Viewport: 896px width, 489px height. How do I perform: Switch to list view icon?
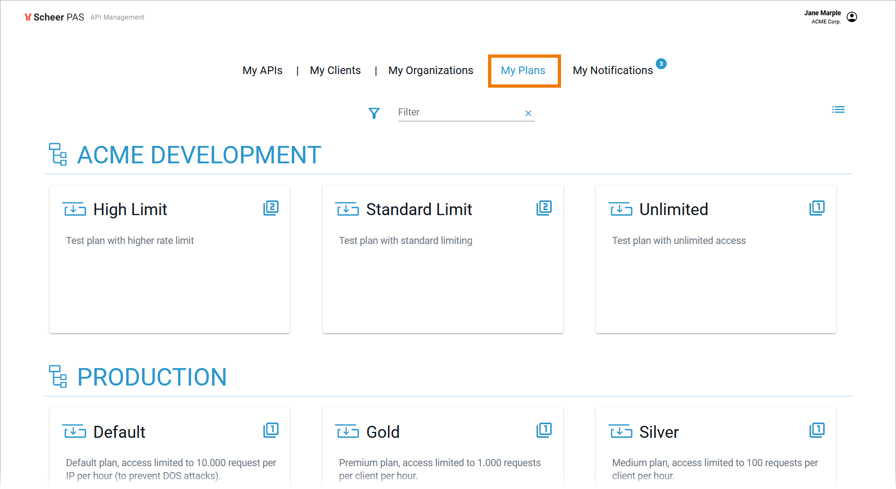pyautogui.click(x=838, y=109)
